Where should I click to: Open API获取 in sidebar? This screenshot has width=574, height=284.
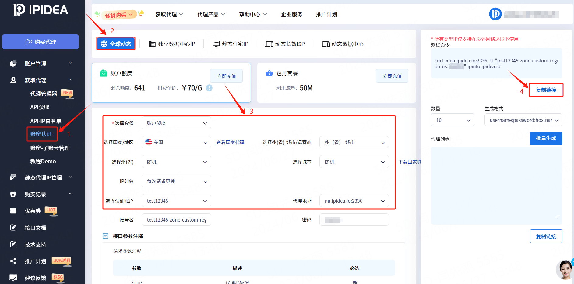tap(40, 107)
